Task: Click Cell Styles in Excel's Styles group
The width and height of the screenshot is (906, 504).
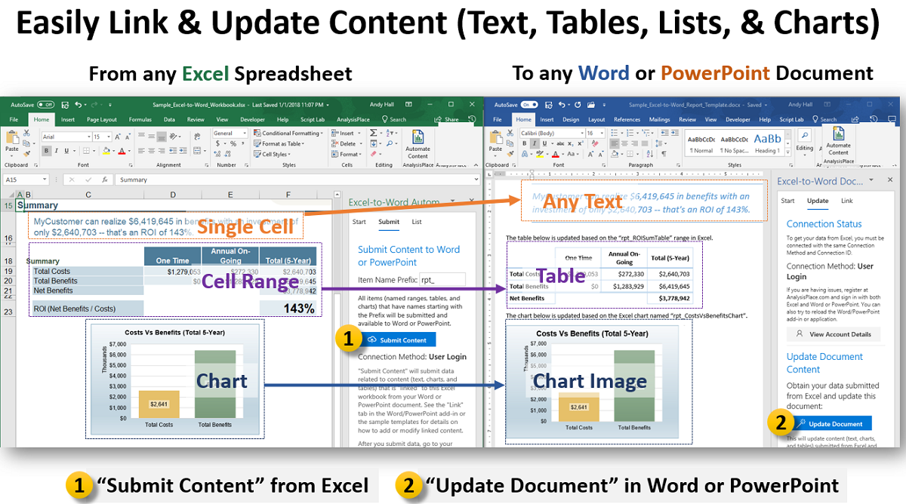Action: click(x=271, y=154)
